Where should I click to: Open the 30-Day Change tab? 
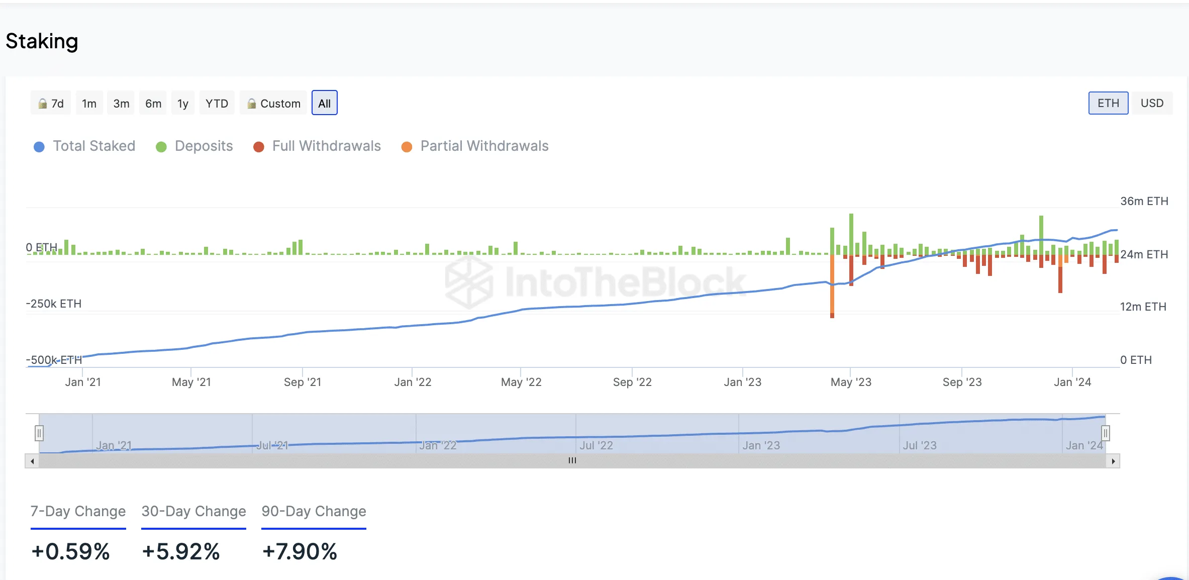coord(193,512)
